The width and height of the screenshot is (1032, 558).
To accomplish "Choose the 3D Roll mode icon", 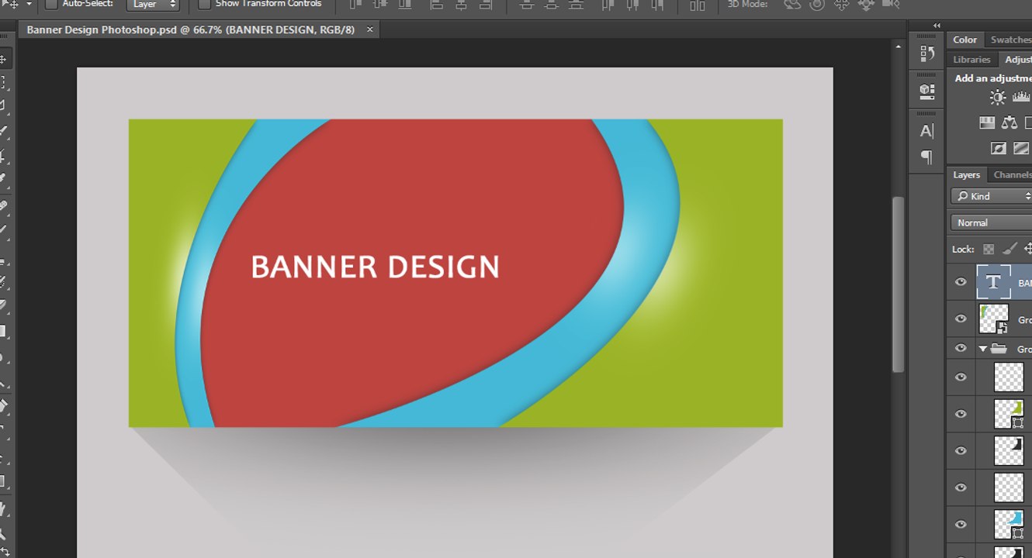I will coord(817,5).
